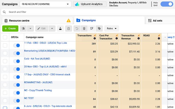
Task: Click the Ad sets grid icon
Action: click(x=150, y=21)
